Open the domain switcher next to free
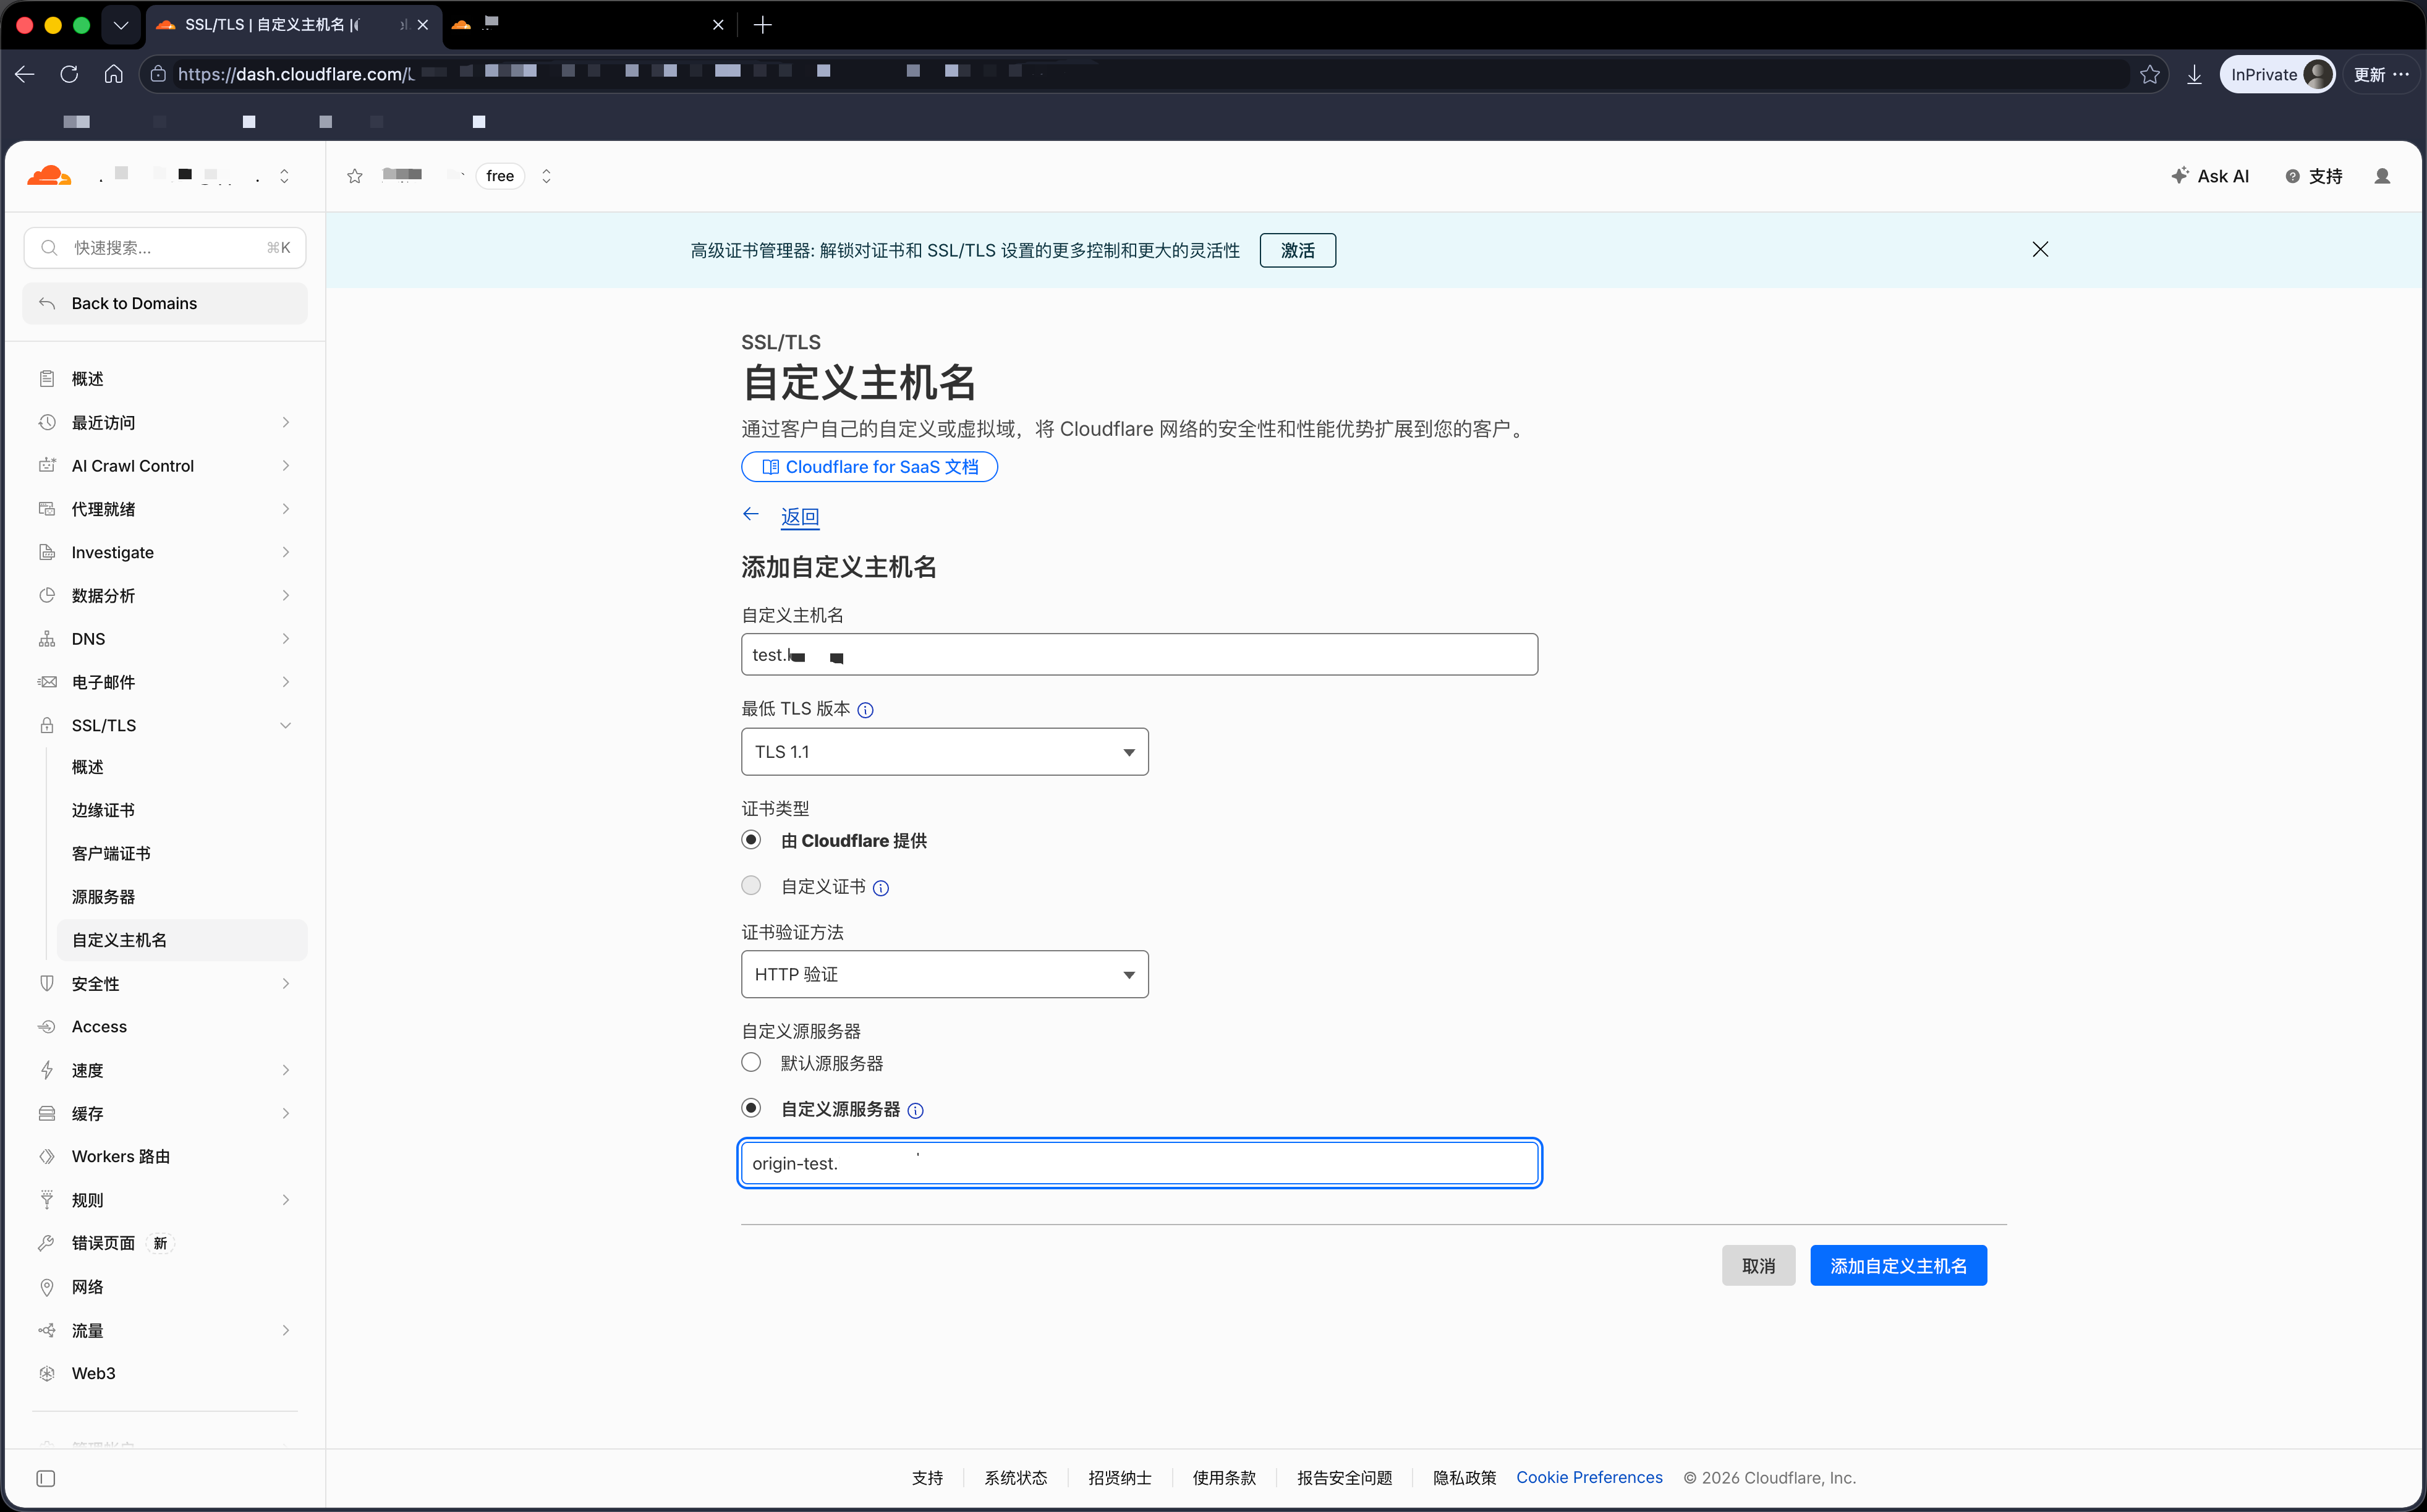The image size is (2427, 1512). pos(546,176)
